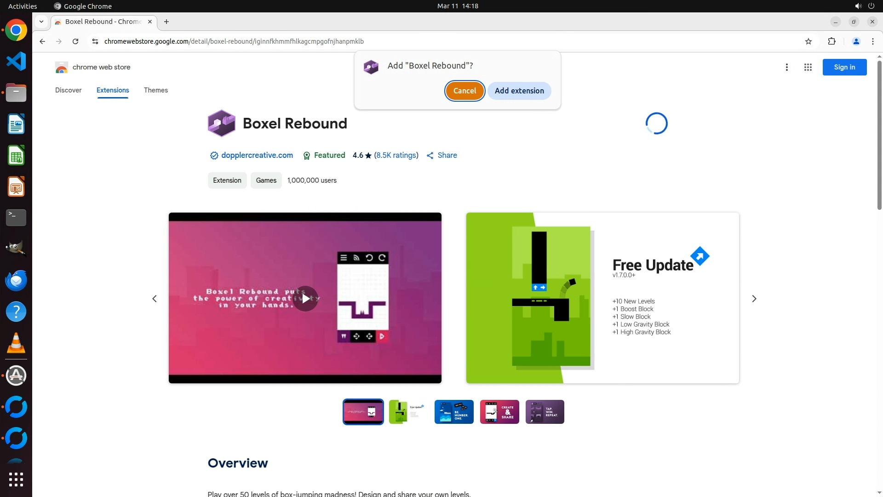This screenshot has height=497, width=883.
Task: Cancel the Add Boxel Rebound dialog
Action: click(464, 91)
